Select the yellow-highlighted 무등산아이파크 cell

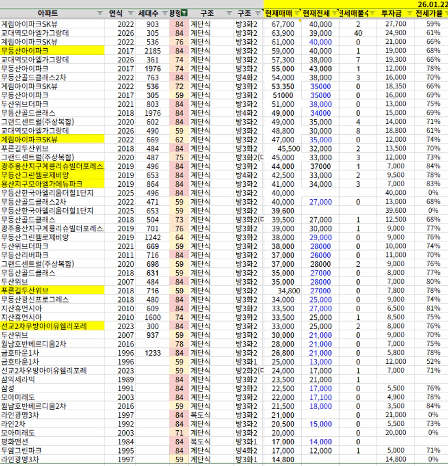(53, 50)
